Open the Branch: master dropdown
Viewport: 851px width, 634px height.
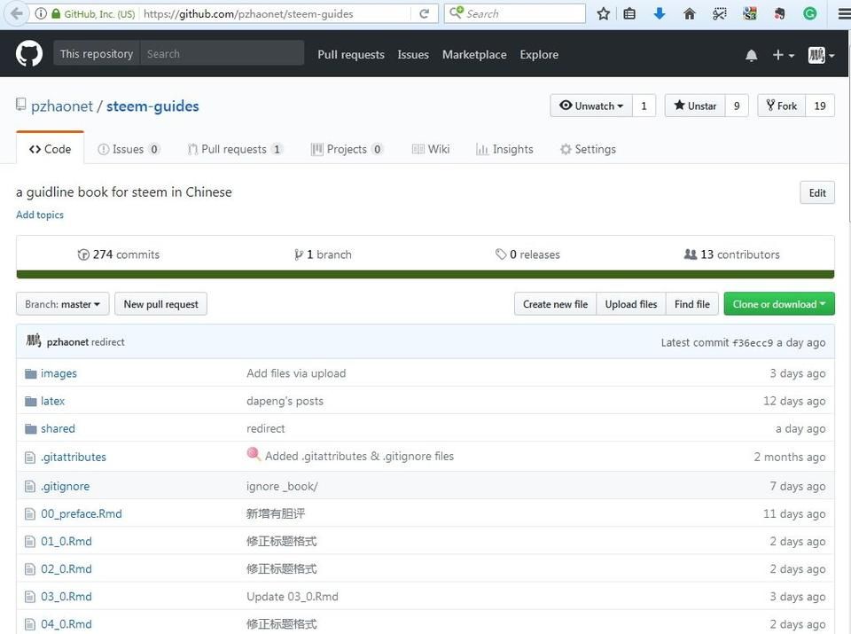point(62,304)
